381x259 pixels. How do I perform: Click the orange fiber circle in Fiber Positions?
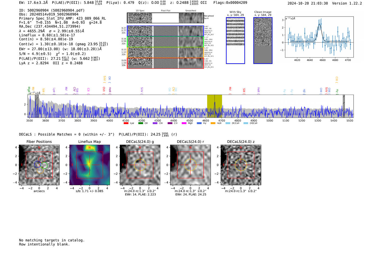(x=40, y=170)
